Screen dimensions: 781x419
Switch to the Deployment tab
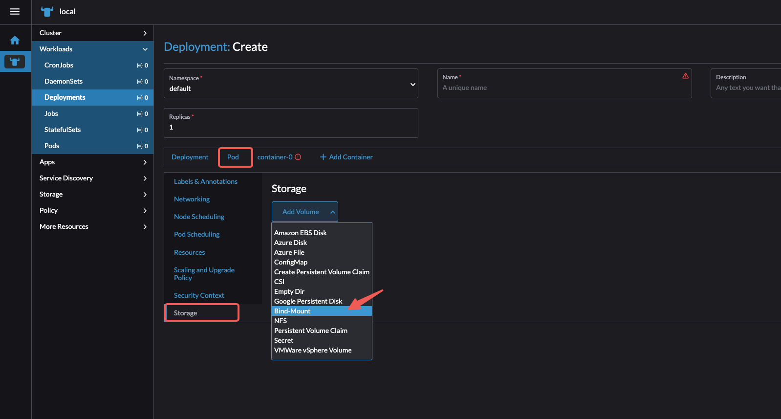pyautogui.click(x=190, y=157)
